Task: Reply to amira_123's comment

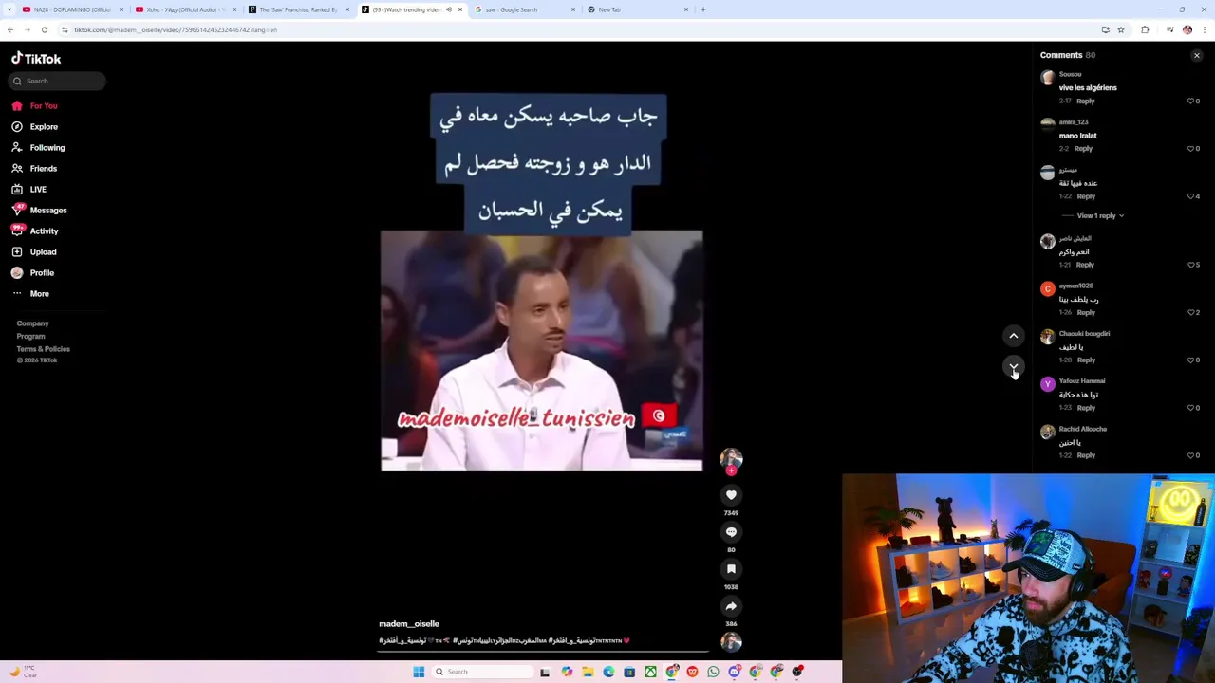Action: (x=1083, y=149)
